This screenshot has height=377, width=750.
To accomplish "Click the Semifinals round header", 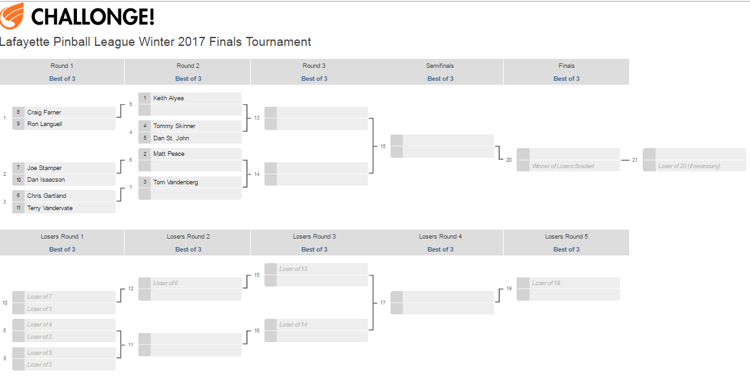I will tap(440, 66).
